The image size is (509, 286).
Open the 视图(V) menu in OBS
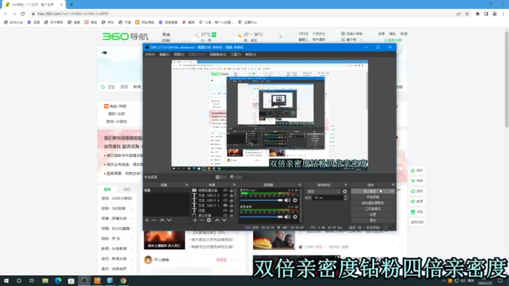(179, 55)
